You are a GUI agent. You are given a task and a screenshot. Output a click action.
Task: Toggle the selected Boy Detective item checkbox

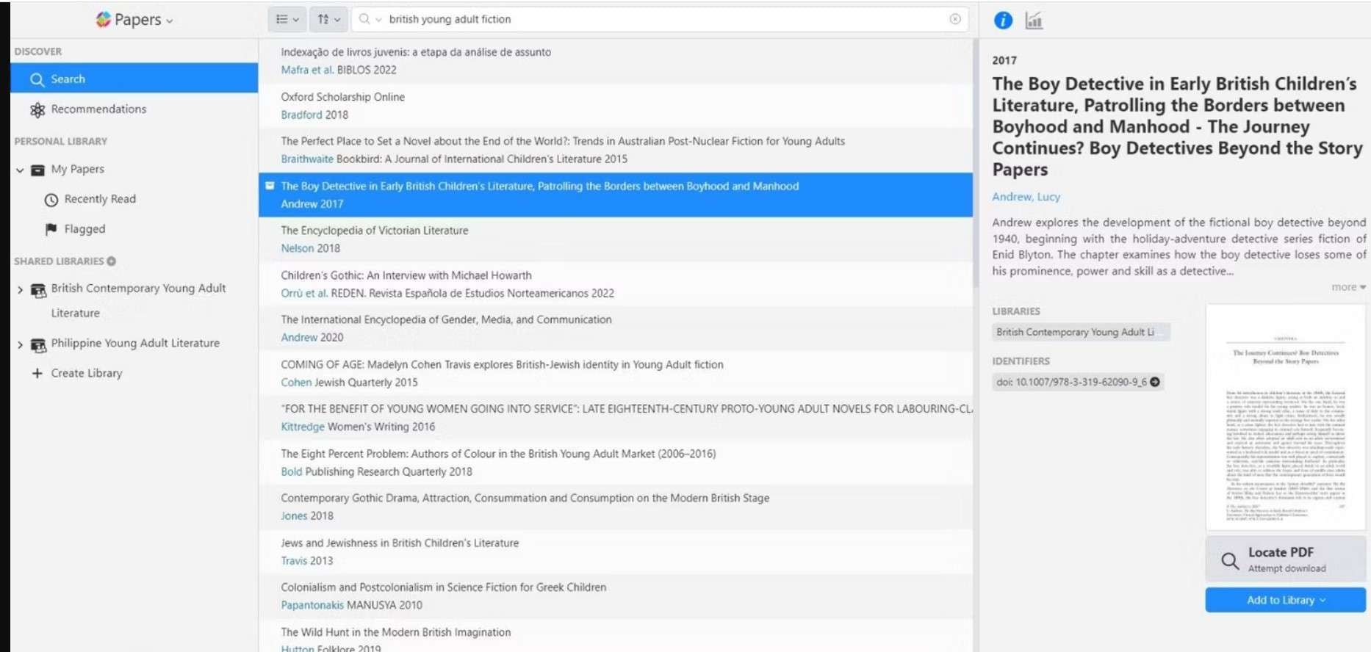click(270, 186)
